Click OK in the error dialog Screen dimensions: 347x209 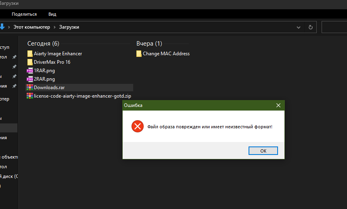263,151
